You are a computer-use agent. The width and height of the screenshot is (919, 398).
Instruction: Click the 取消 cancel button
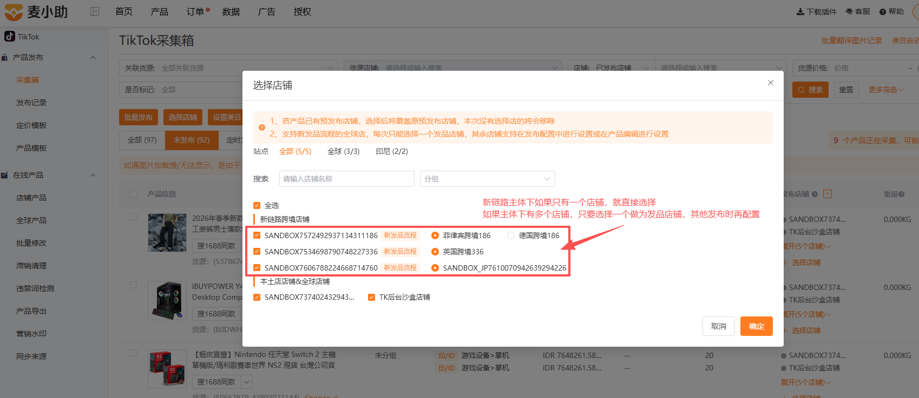tap(719, 326)
